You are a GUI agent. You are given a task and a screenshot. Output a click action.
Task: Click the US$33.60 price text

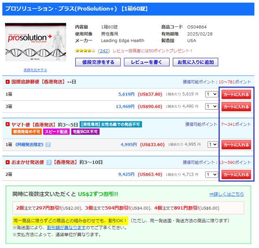tap(152, 145)
